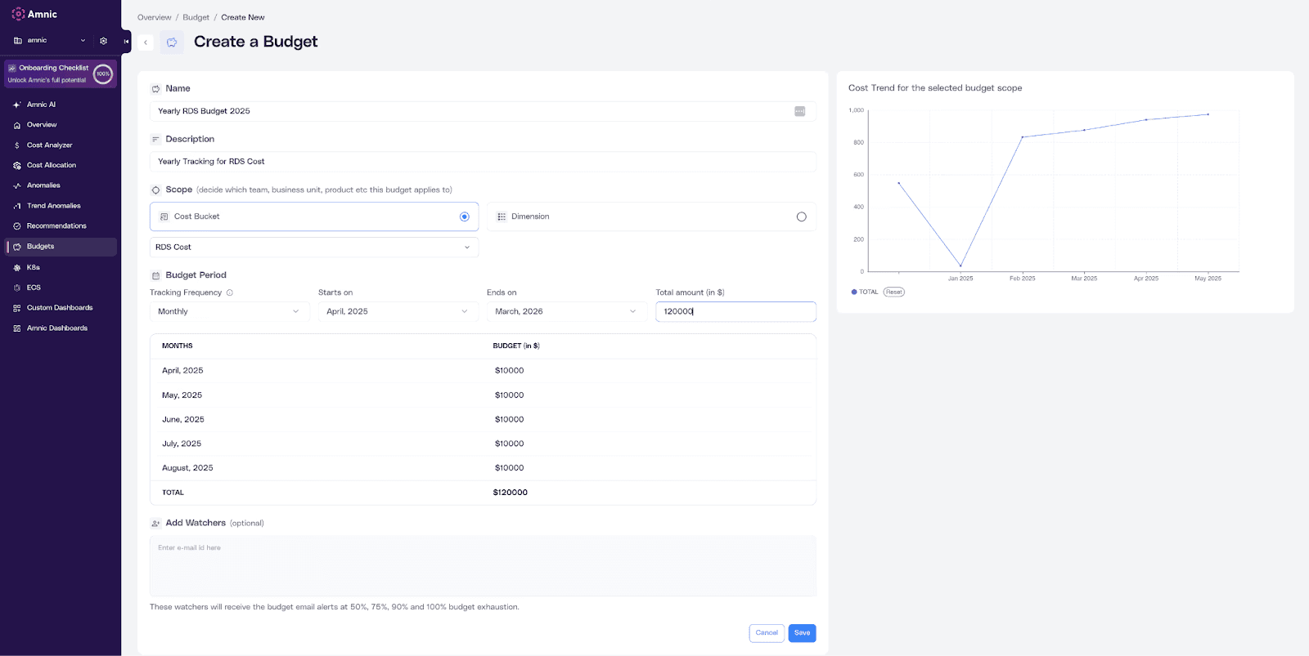Select the Cost Bucket radio option
Viewport: 1309px width, 656px height.
[465, 216]
